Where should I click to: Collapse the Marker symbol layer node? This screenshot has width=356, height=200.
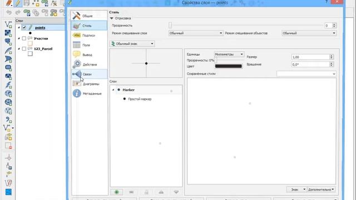pyautogui.click(x=113, y=90)
